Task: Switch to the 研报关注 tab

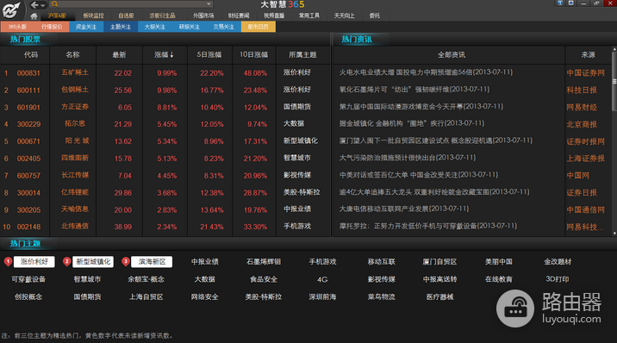Action: (190, 27)
